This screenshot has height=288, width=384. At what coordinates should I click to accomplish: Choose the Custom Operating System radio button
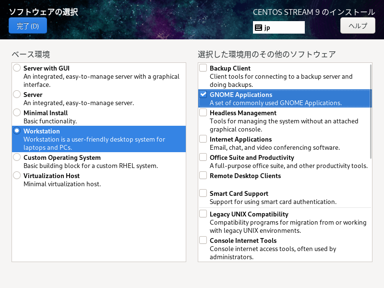click(17, 157)
